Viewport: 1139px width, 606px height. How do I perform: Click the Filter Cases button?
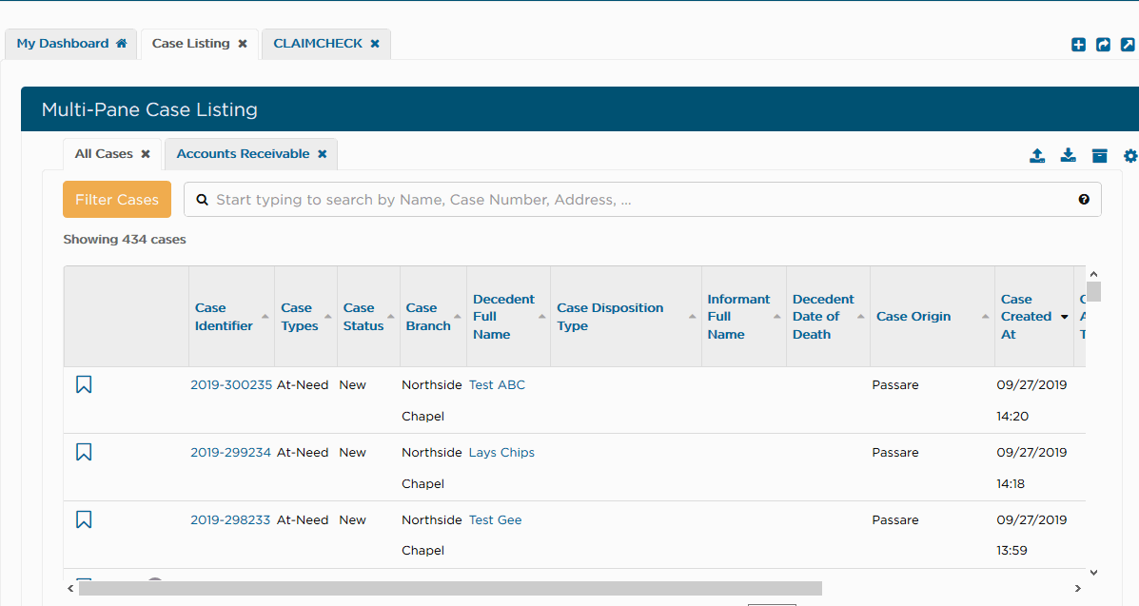pos(117,200)
